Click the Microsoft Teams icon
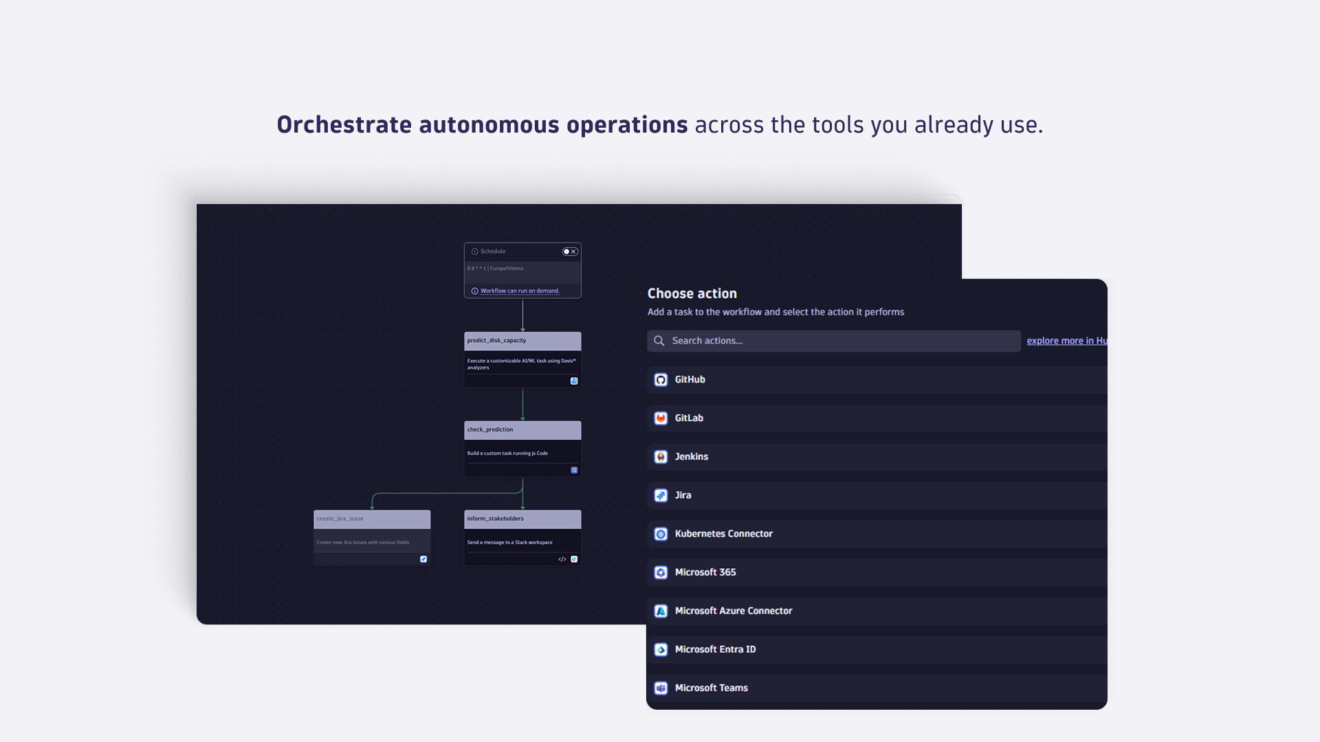The image size is (1320, 742). click(x=661, y=687)
